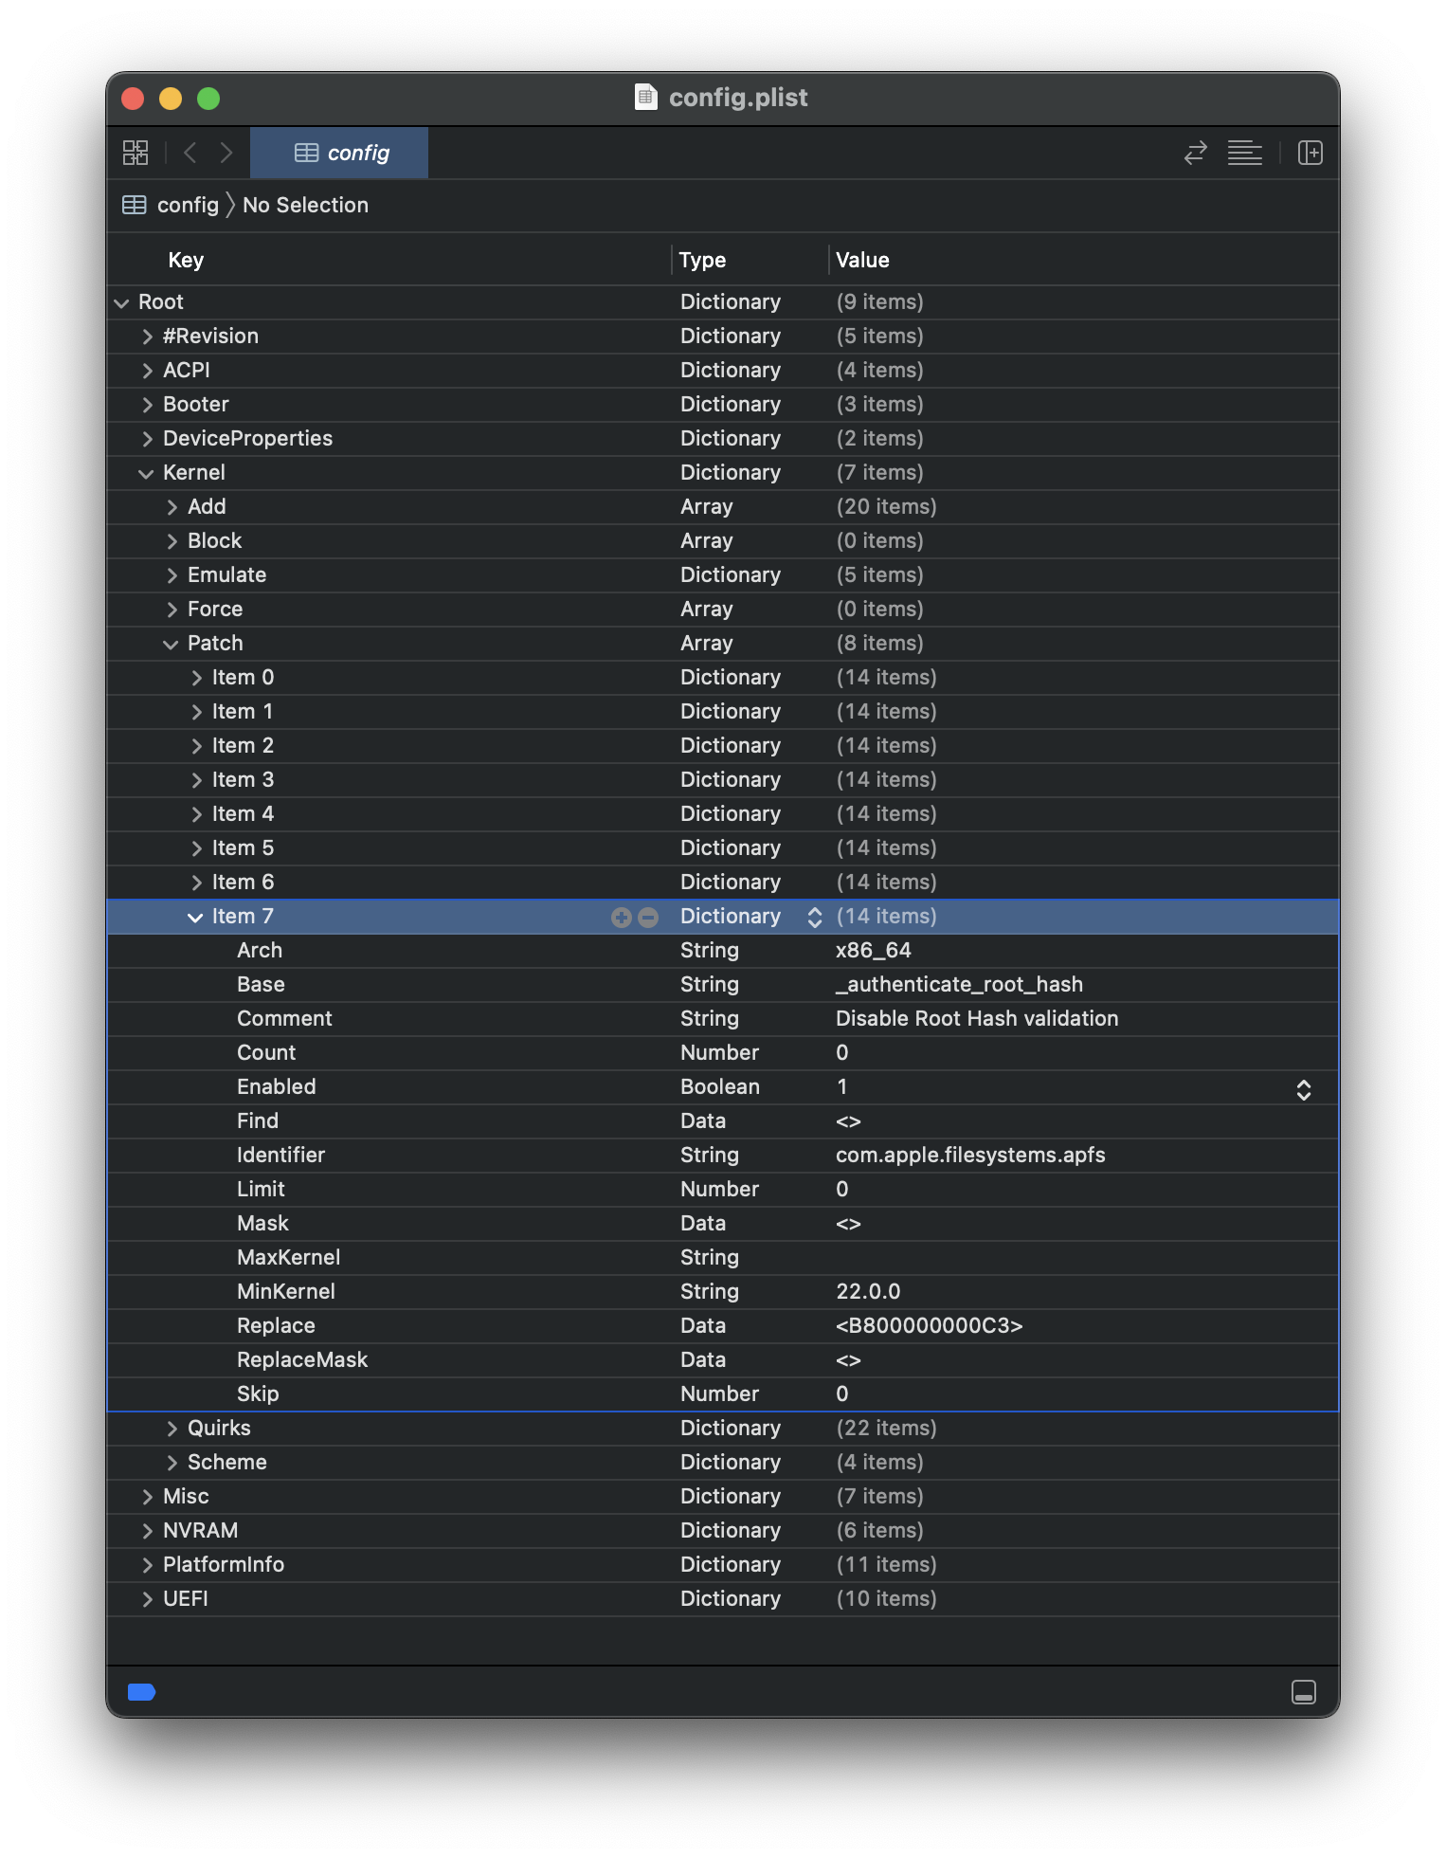
Task: Click the plus button on Item 7
Action: (621, 917)
